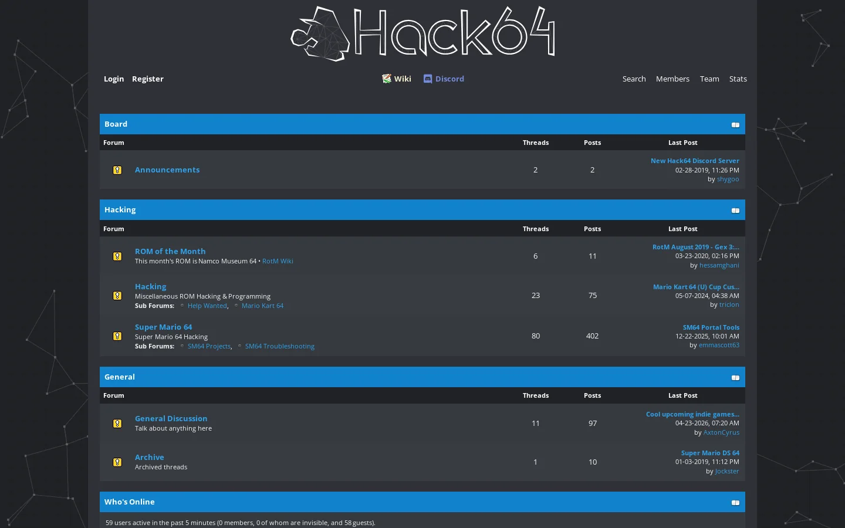This screenshot has height=528, width=845.
Task: Open the Register page
Action: 148,79
